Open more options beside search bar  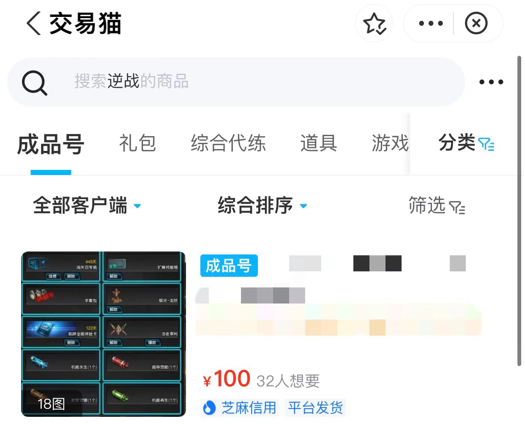tap(491, 82)
